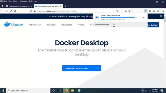Open the Help menu
Image resolution: width=166 pixels, height=93 pixels.
(x=36, y=1)
